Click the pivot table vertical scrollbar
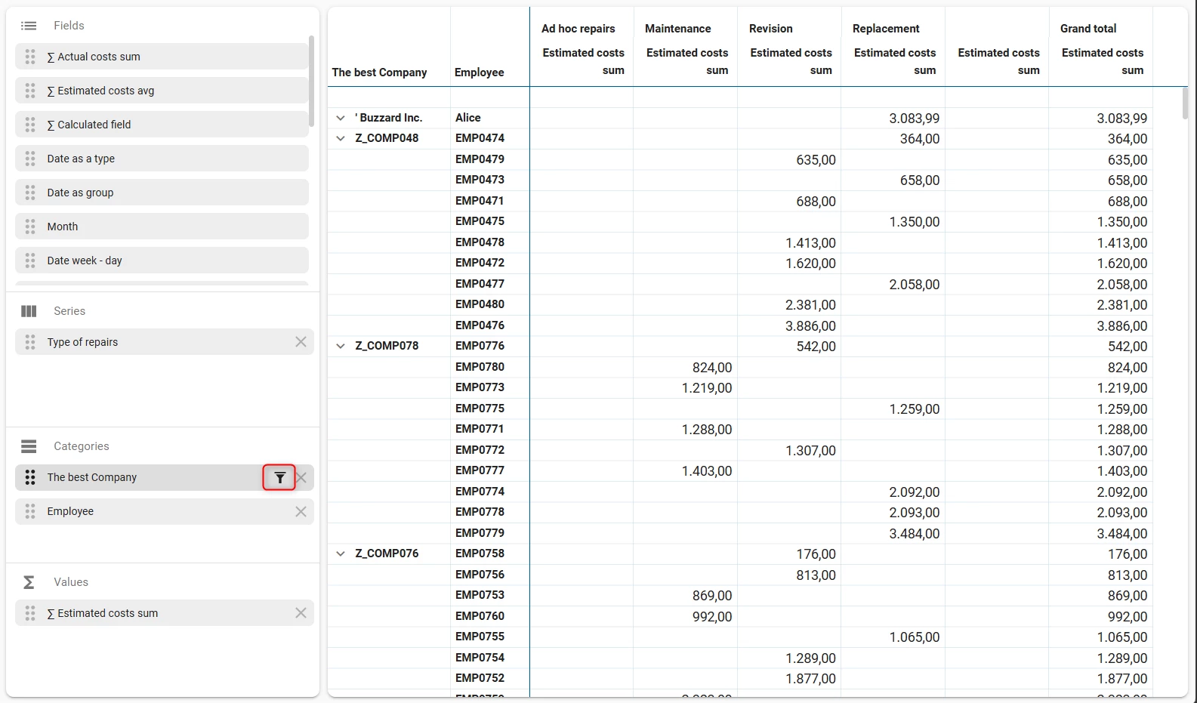This screenshot has height=703, width=1197. click(x=1185, y=103)
